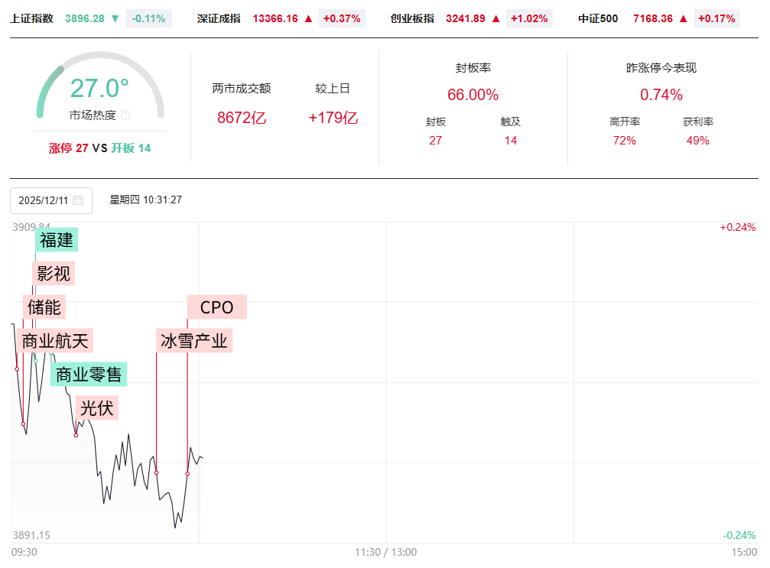Screen dimensions: 770x568
Task: Click the 储能 sector tag
Action: pyautogui.click(x=44, y=307)
